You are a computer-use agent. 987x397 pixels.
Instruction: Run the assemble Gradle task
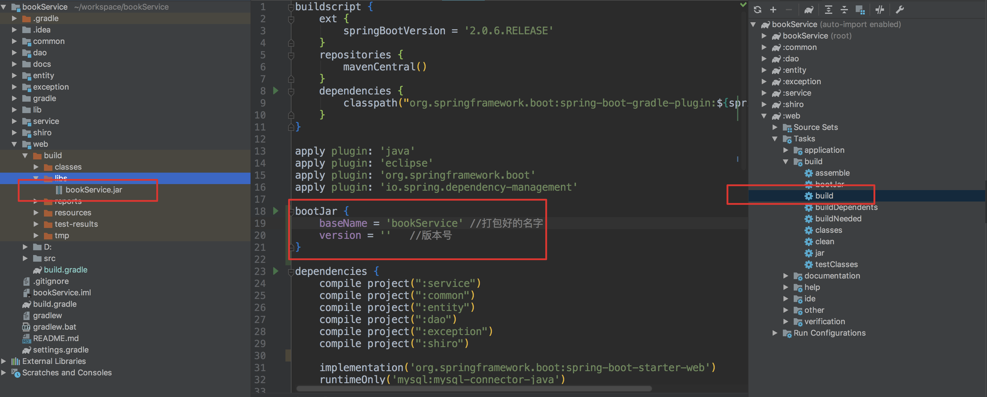click(832, 173)
